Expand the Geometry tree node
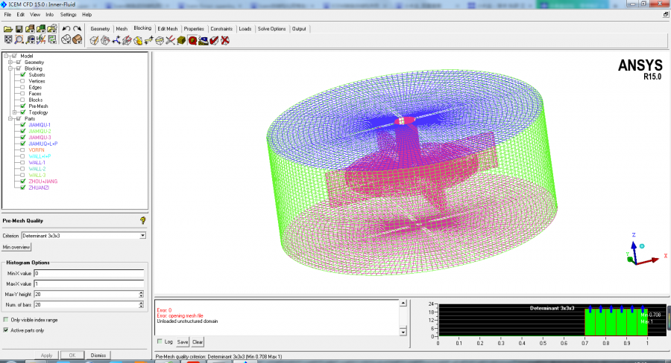The image size is (671, 363). [x=10, y=62]
